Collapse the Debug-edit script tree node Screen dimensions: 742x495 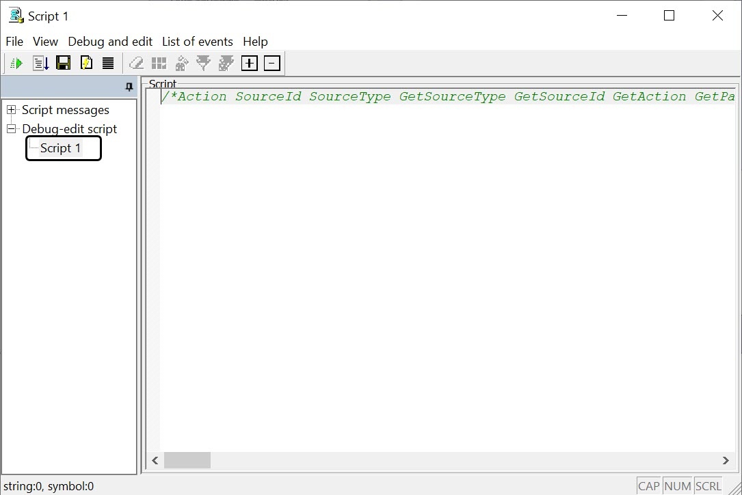click(12, 129)
